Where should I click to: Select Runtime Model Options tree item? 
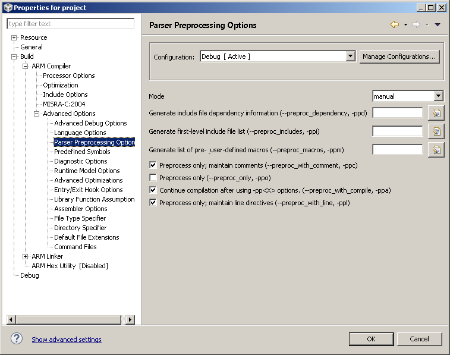pyautogui.click(x=87, y=171)
